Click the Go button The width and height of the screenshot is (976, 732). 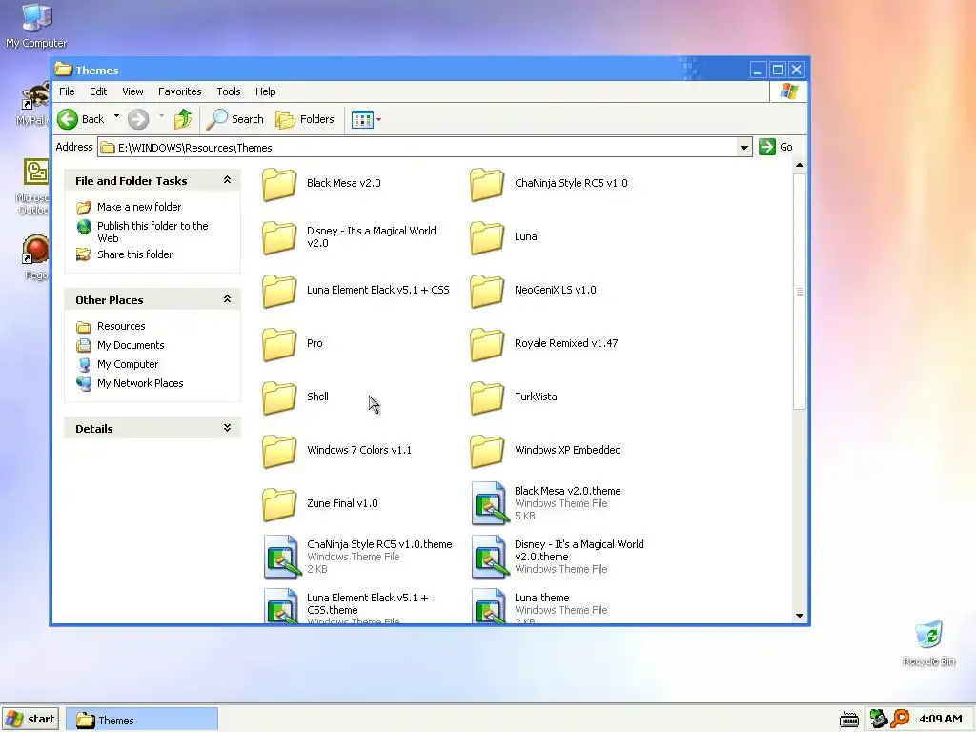tap(776, 147)
